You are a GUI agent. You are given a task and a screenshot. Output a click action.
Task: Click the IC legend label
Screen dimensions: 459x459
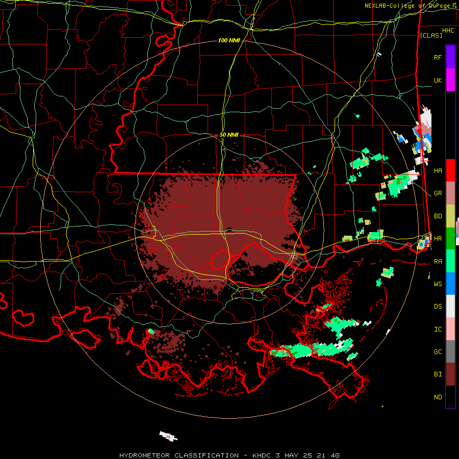pyautogui.click(x=438, y=329)
